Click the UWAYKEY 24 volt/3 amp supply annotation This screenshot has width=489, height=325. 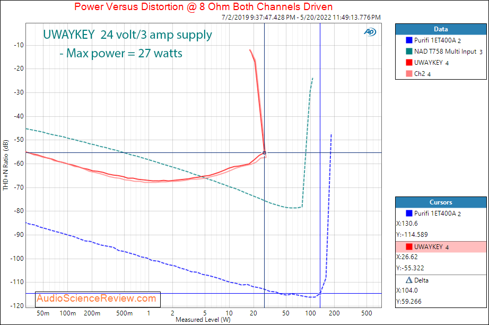click(127, 35)
